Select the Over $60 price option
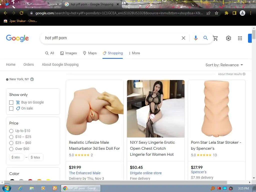This screenshot has width=256, height=192. (x=11, y=149)
